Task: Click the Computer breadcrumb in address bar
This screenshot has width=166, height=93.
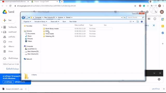Action: point(38,17)
